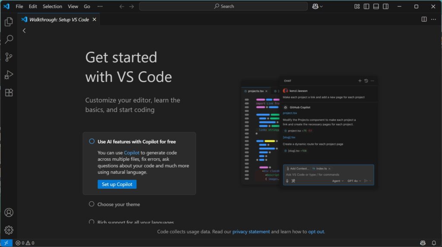Open the View menu
The image size is (442, 247).
[73, 6]
